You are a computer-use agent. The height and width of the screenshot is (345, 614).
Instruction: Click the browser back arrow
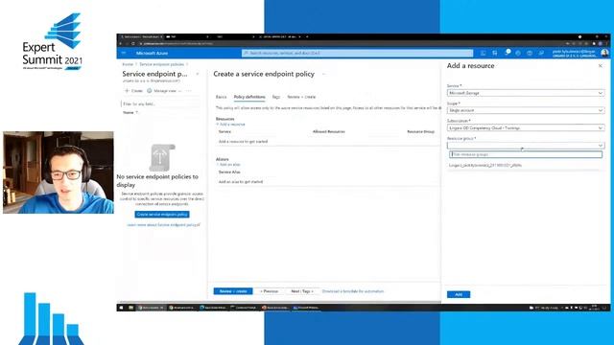pos(121,43)
